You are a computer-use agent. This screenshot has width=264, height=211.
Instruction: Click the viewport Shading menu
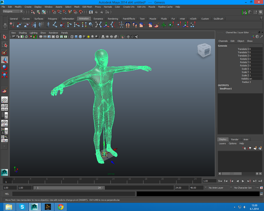coord(22,33)
